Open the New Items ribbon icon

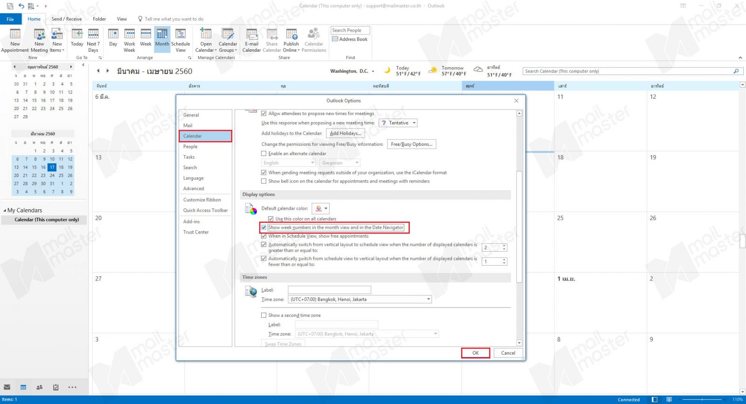pos(57,40)
